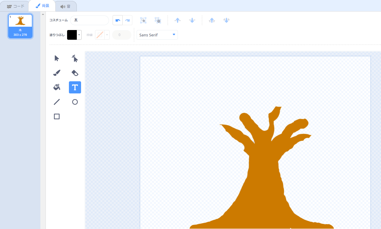Select the Rectangle tool

pyautogui.click(x=57, y=116)
